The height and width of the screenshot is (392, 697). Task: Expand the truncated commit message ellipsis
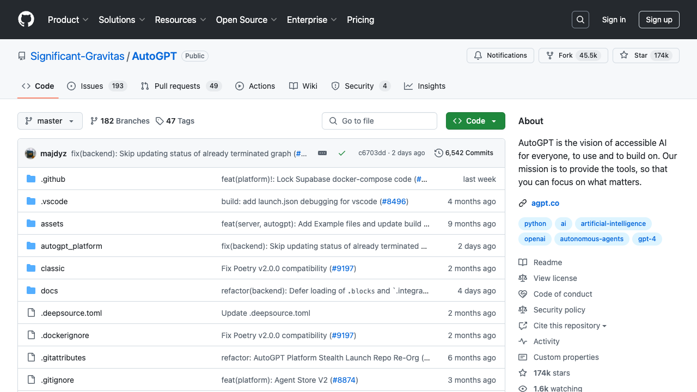(322, 153)
